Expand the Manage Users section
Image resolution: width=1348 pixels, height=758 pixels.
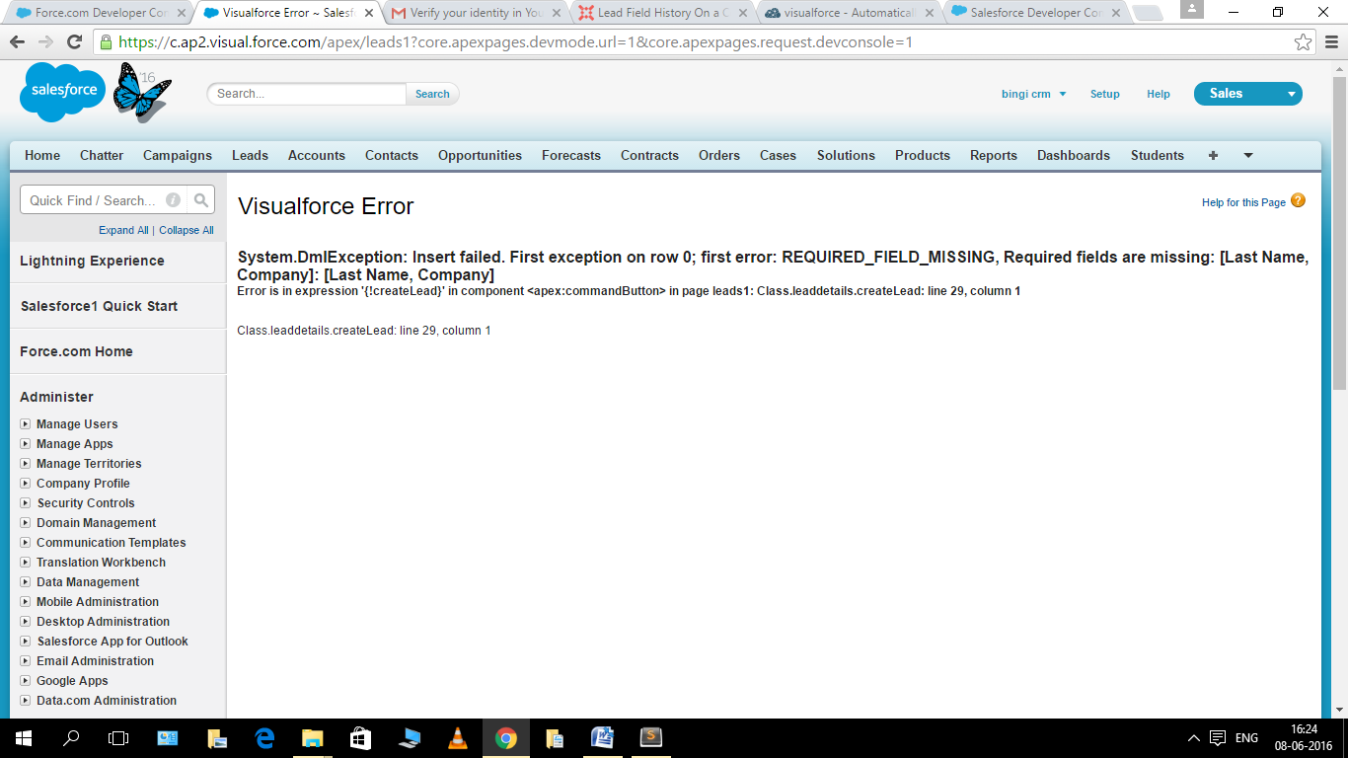tap(26, 424)
